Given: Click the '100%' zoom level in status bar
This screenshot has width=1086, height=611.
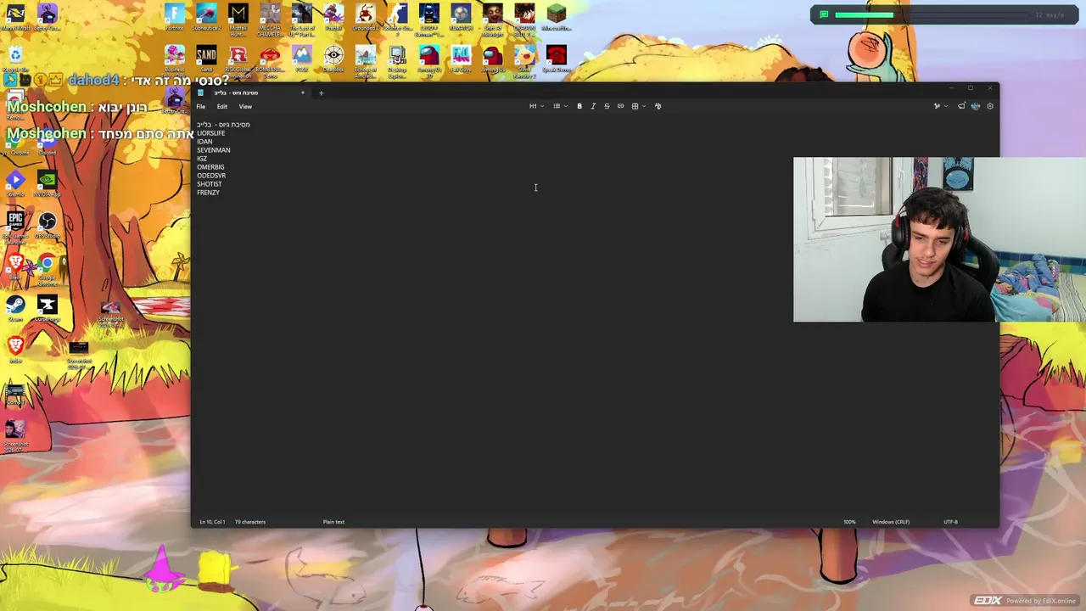Looking at the screenshot, I should click(x=849, y=522).
